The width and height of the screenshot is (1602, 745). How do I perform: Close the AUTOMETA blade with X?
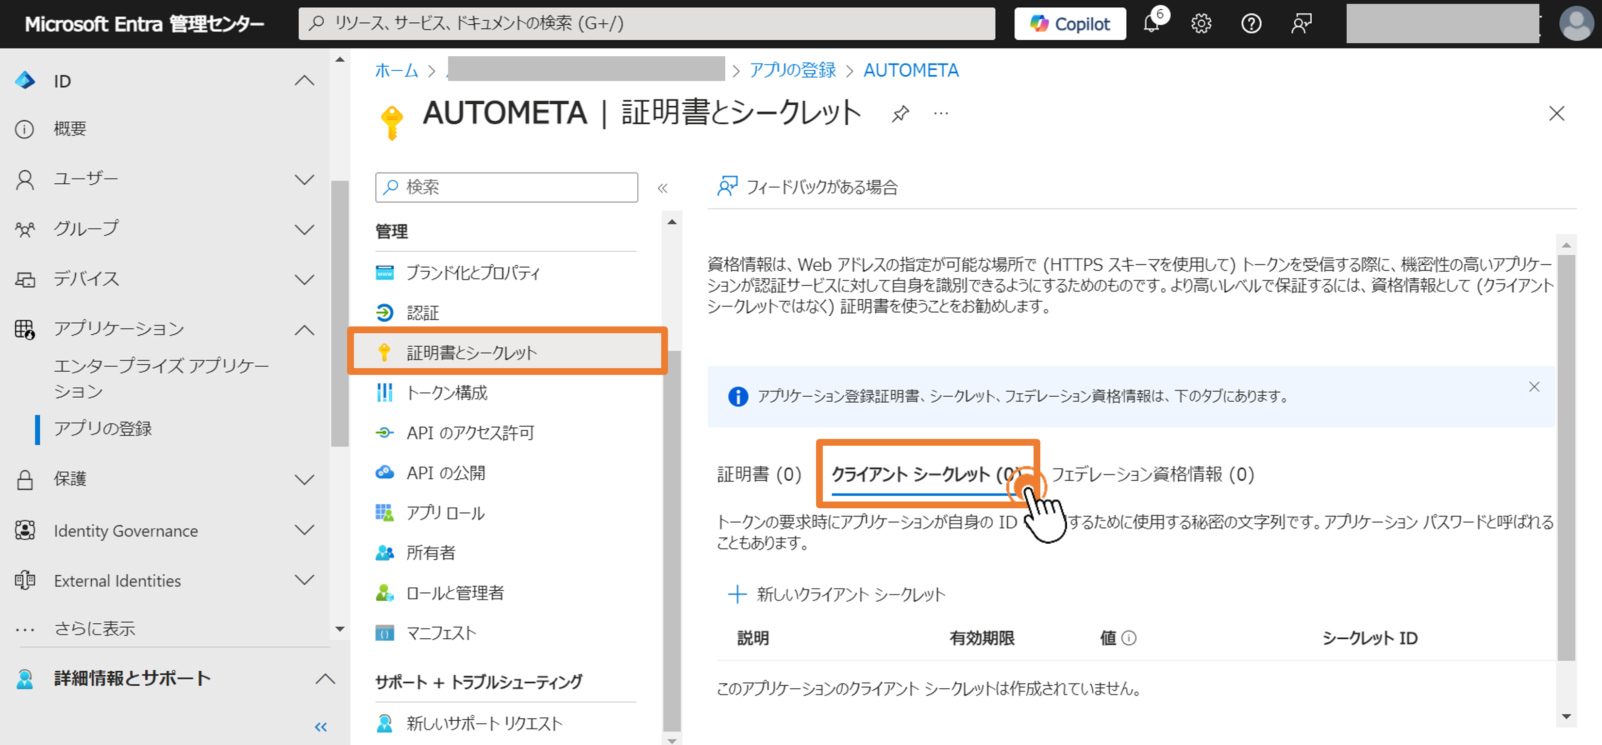1556,113
